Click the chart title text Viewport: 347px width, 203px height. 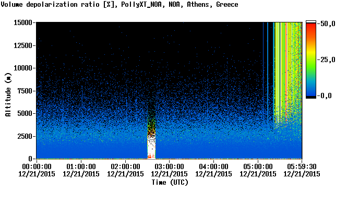coord(119,4)
